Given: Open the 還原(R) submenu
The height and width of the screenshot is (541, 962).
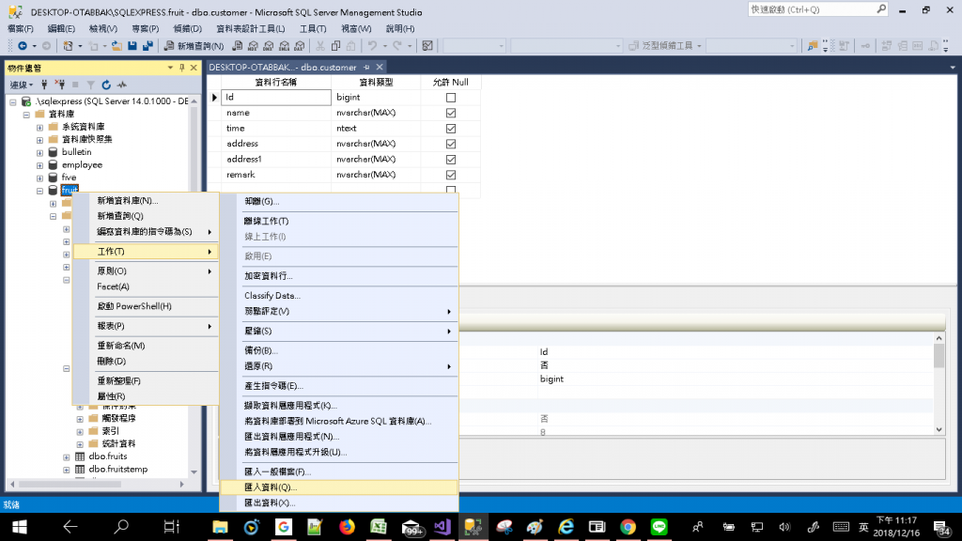Looking at the screenshot, I should coord(338,366).
